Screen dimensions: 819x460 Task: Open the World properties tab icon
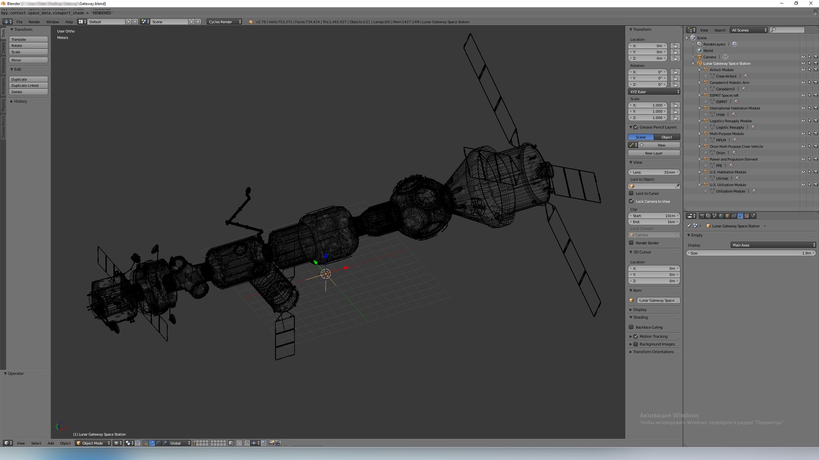click(721, 216)
